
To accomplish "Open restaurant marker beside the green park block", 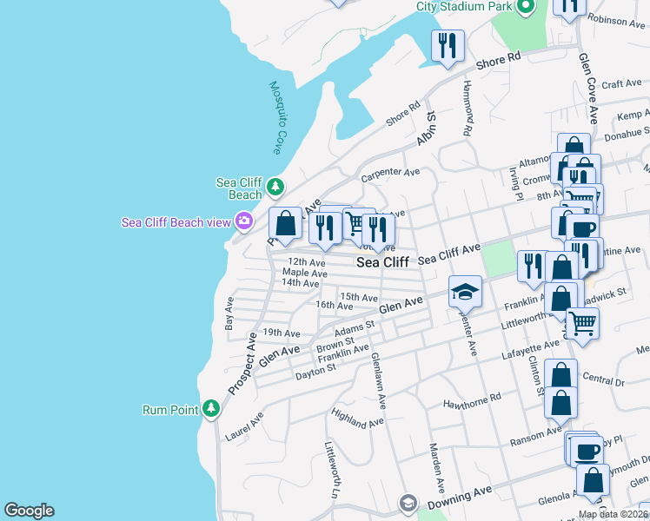I will coord(531,268).
